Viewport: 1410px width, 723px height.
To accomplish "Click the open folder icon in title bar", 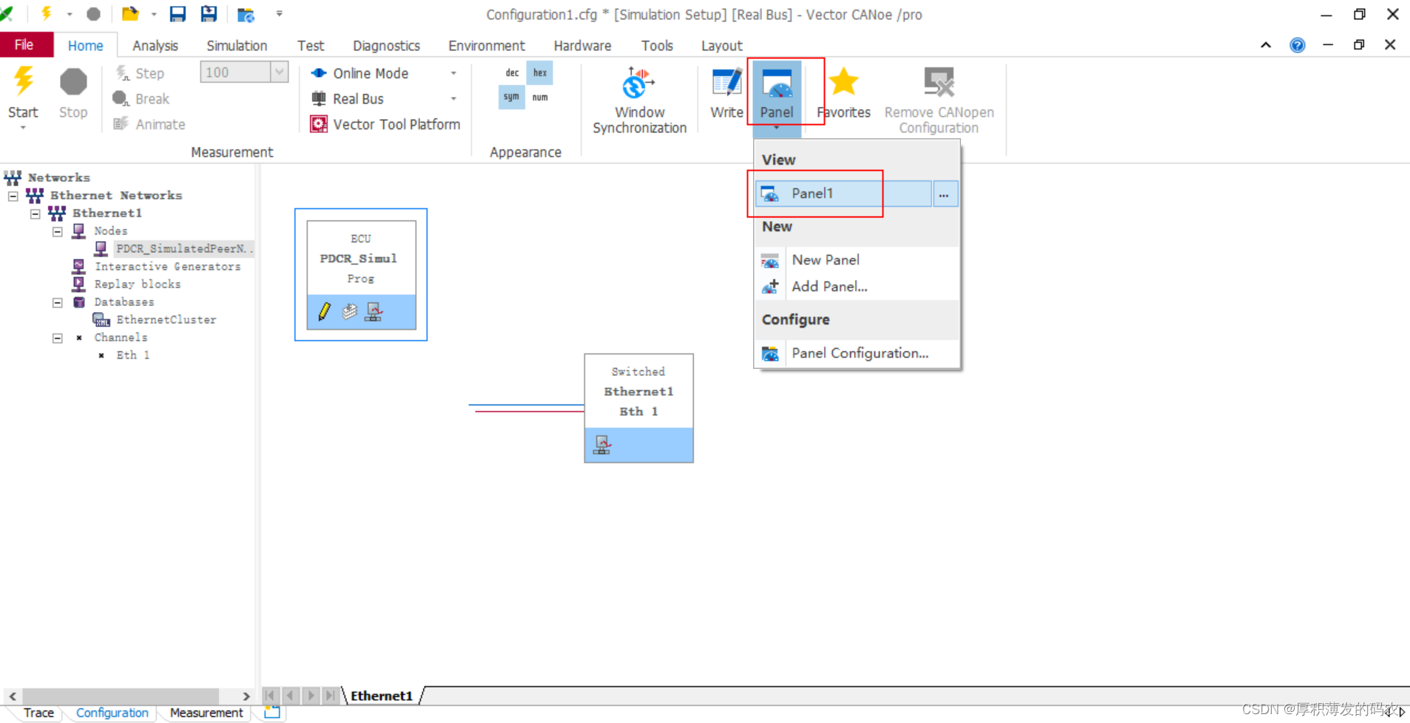I will tap(130, 14).
